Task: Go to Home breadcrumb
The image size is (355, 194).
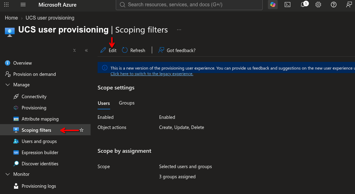Action: tap(11, 18)
